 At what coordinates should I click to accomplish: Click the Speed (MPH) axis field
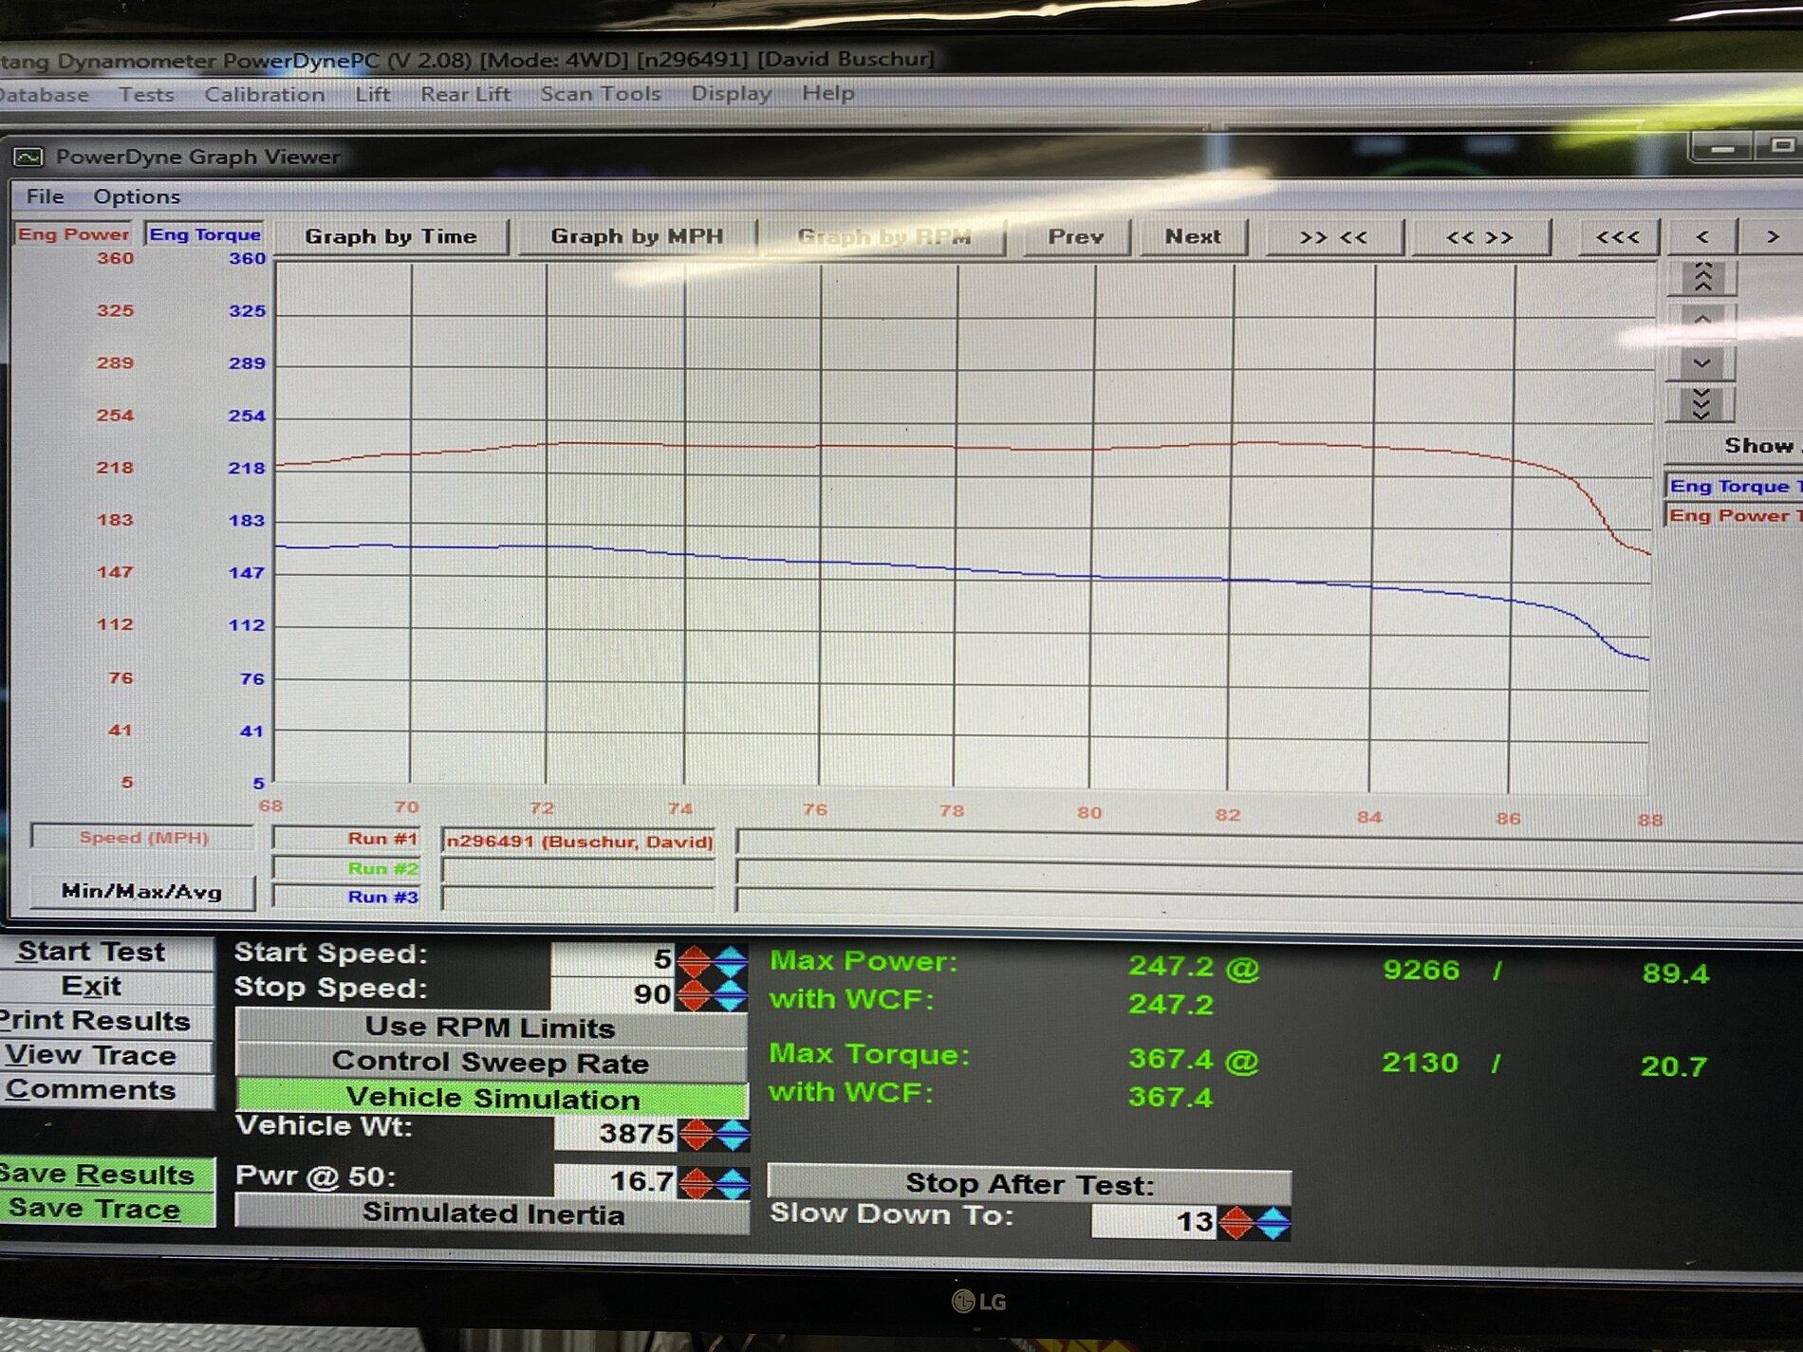tap(143, 837)
